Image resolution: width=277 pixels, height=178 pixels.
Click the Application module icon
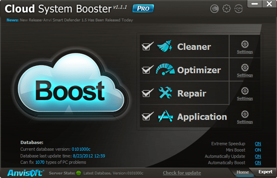165,116
